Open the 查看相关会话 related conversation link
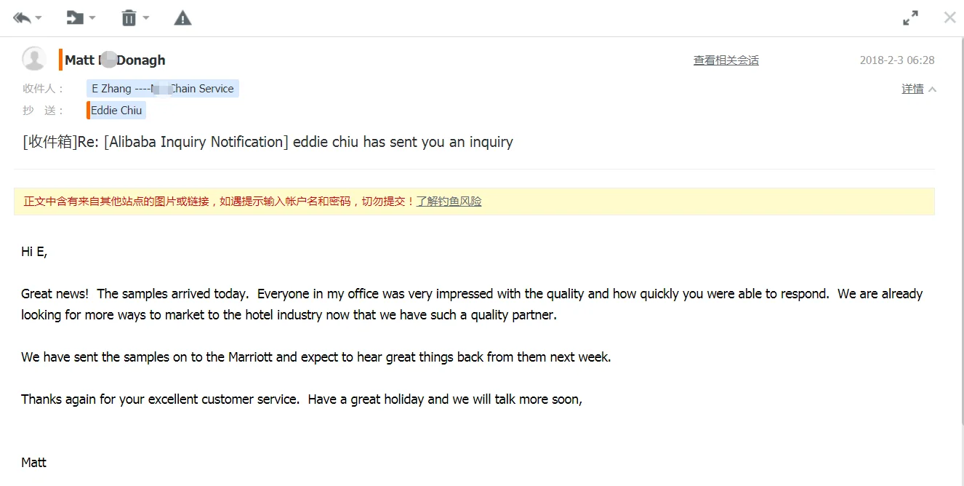Image resolution: width=964 pixels, height=486 pixels. pyautogui.click(x=726, y=60)
